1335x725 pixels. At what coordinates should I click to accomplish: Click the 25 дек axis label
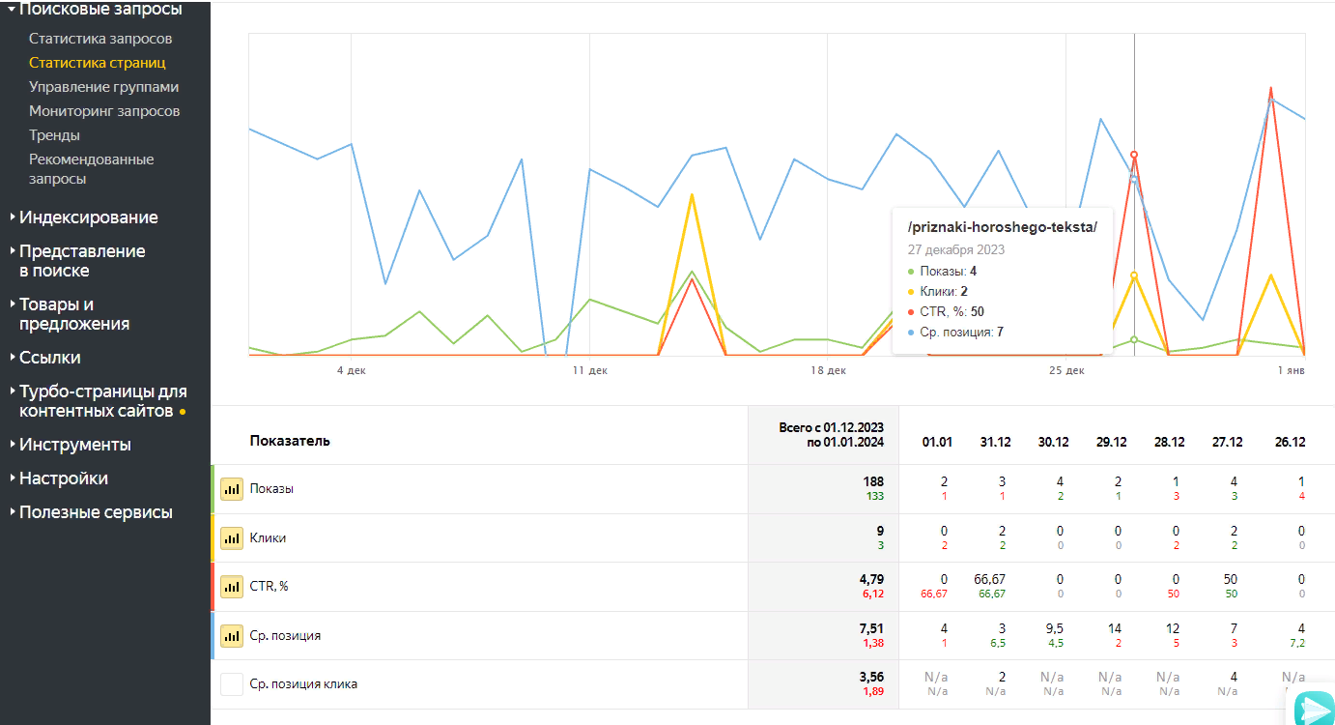(1066, 370)
